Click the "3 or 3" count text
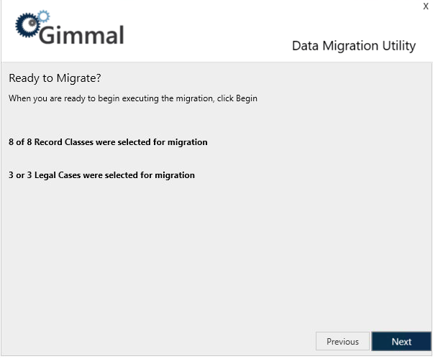This screenshot has width=433, height=359. tap(22, 175)
